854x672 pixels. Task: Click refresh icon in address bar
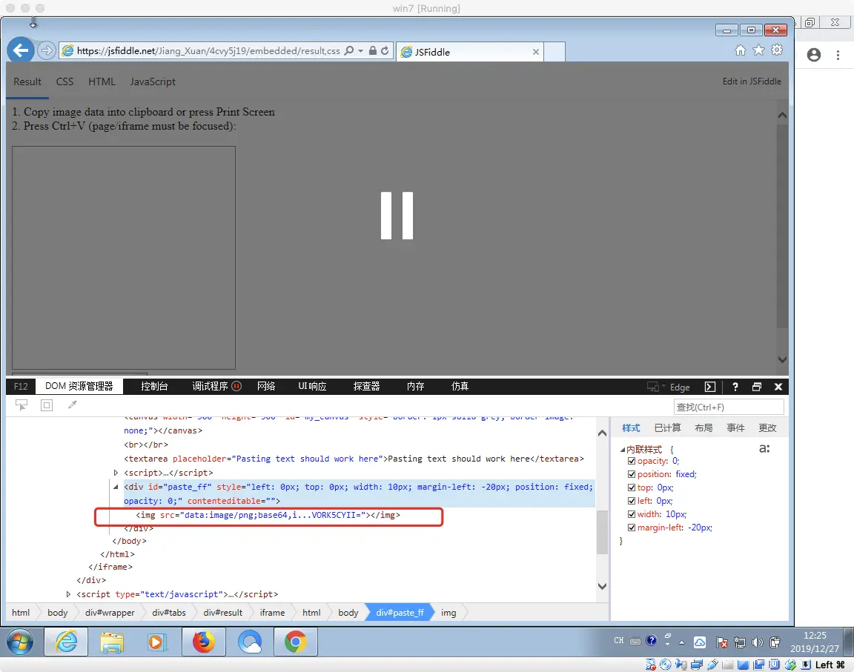385,50
